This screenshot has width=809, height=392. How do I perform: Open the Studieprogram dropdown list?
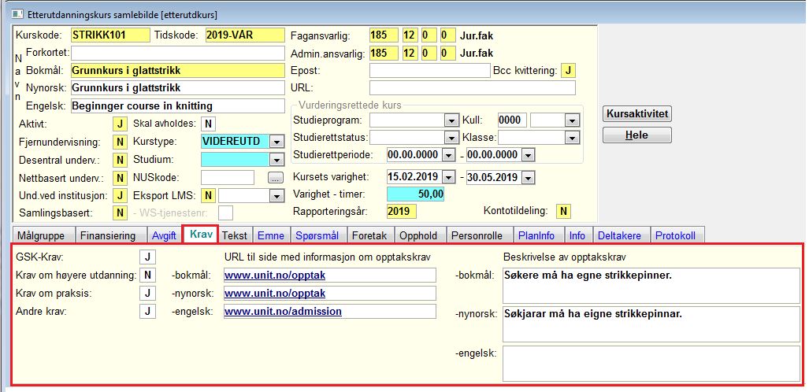click(451, 120)
